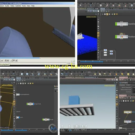
Task: Open the Tools menu in VLC
Action: 24,6
